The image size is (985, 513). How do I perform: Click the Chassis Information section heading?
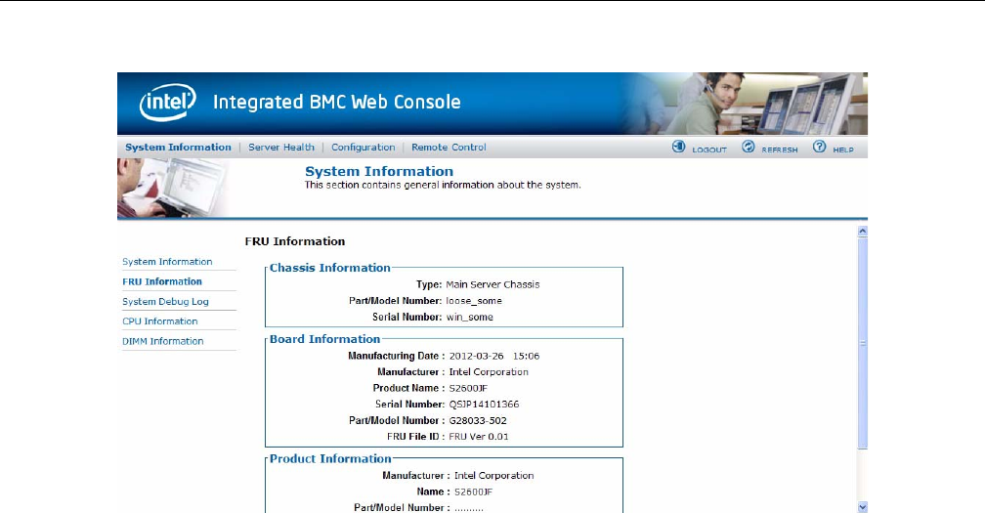pos(330,268)
